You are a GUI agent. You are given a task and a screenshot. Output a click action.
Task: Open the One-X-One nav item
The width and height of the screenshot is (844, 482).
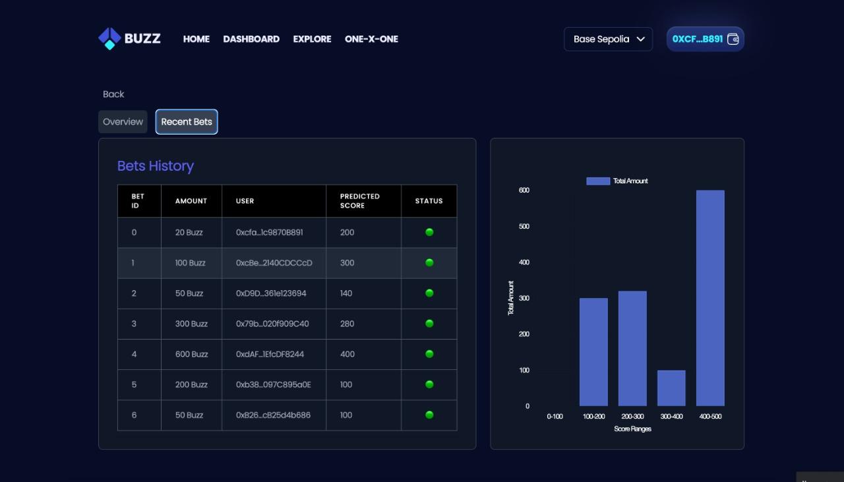click(371, 39)
